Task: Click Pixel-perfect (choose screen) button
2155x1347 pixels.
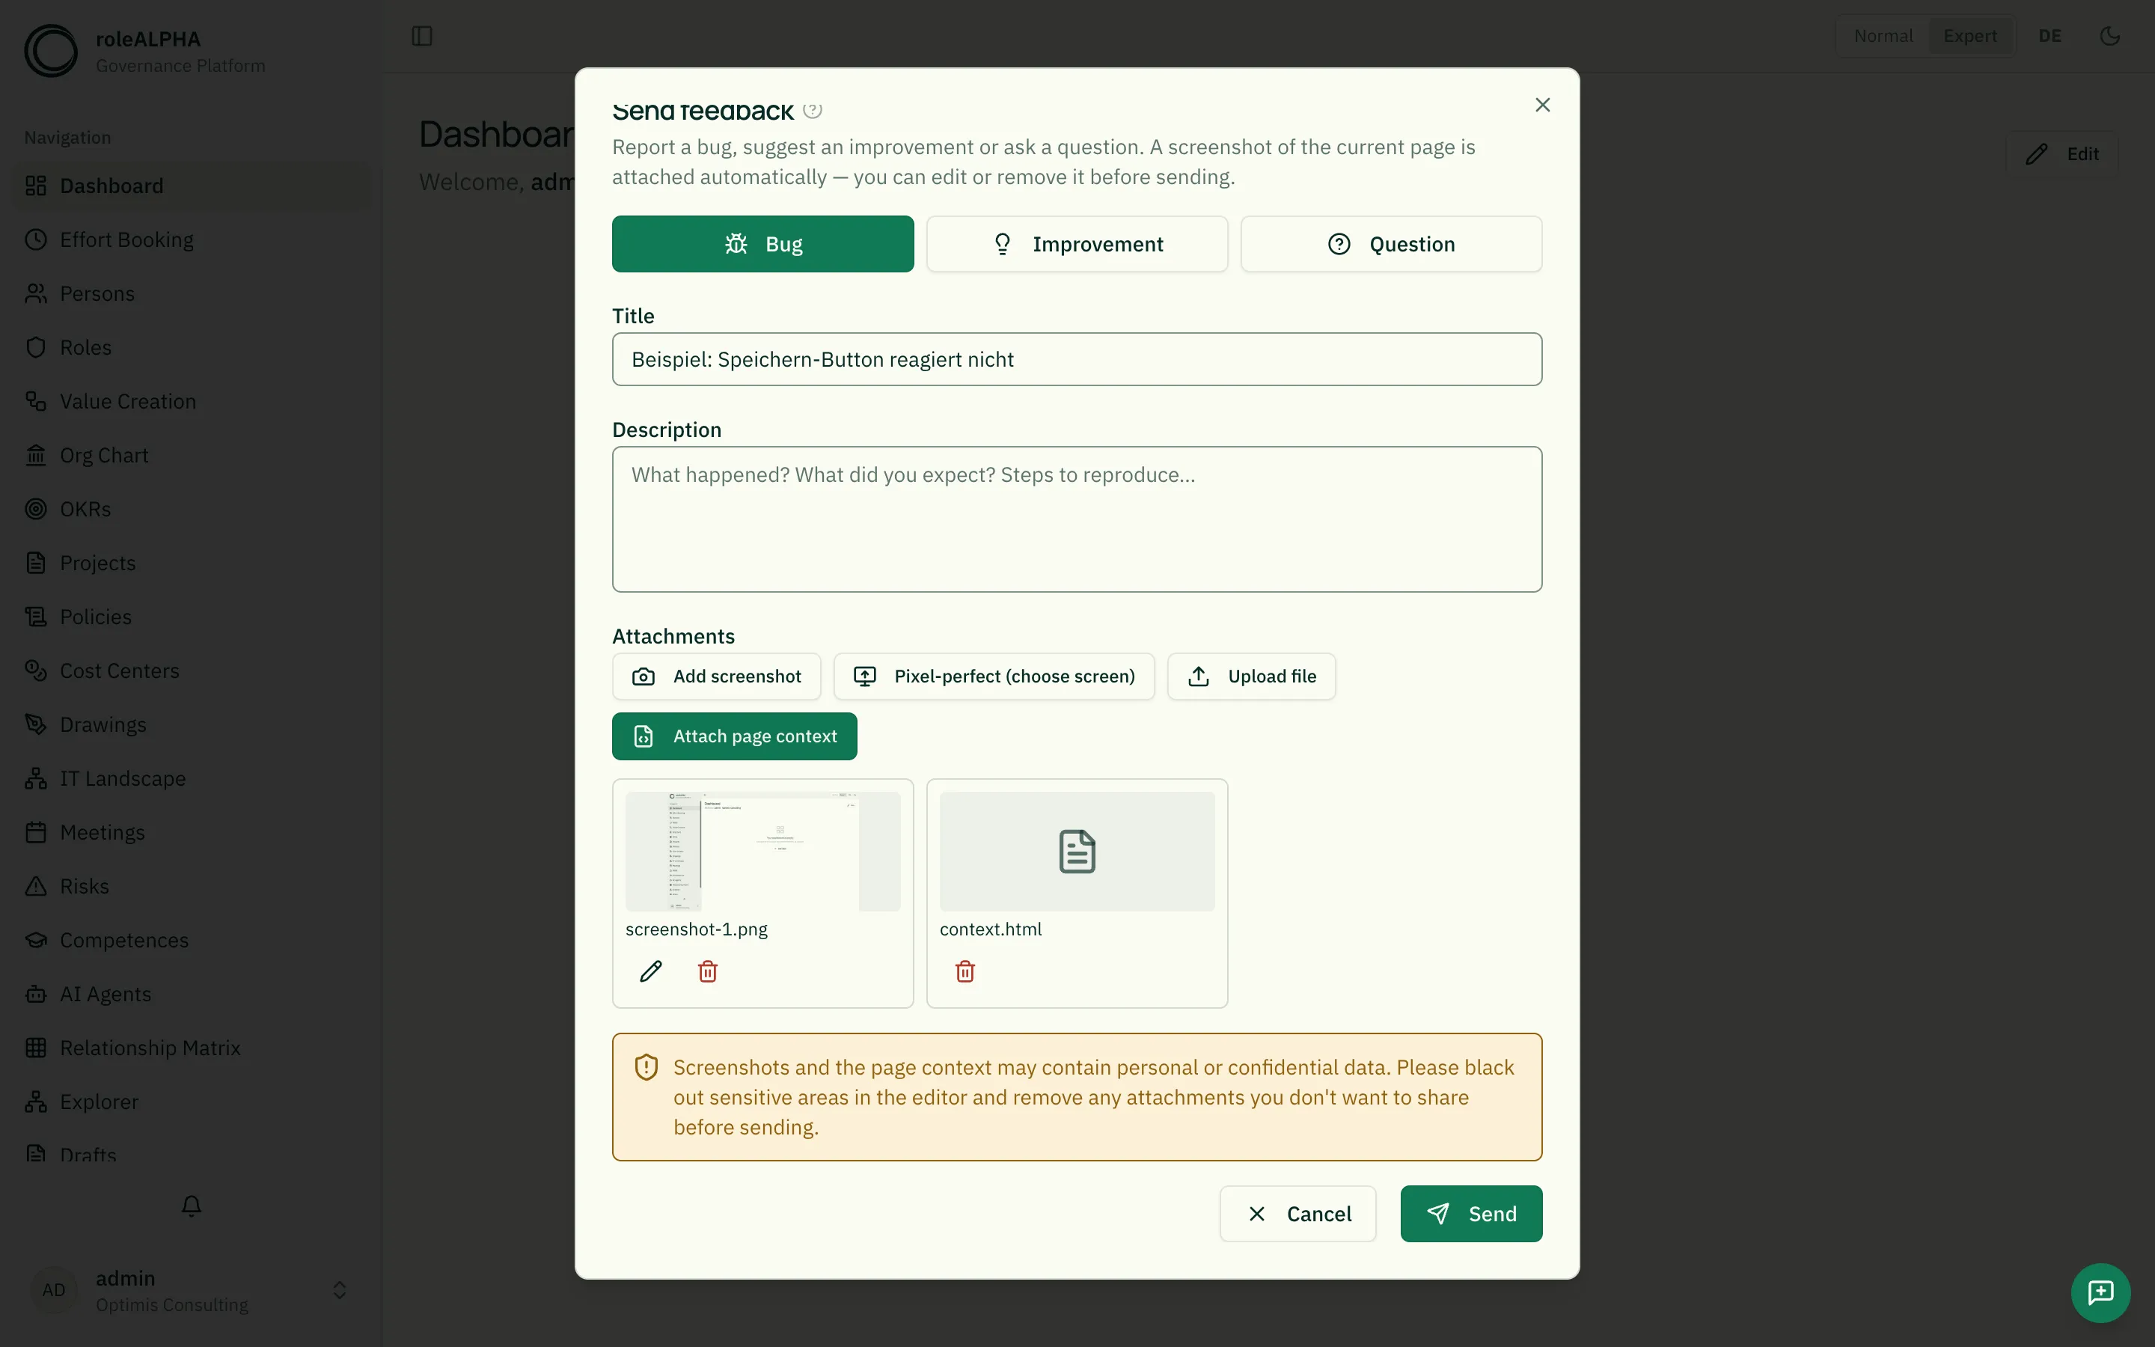Action: coord(994,676)
